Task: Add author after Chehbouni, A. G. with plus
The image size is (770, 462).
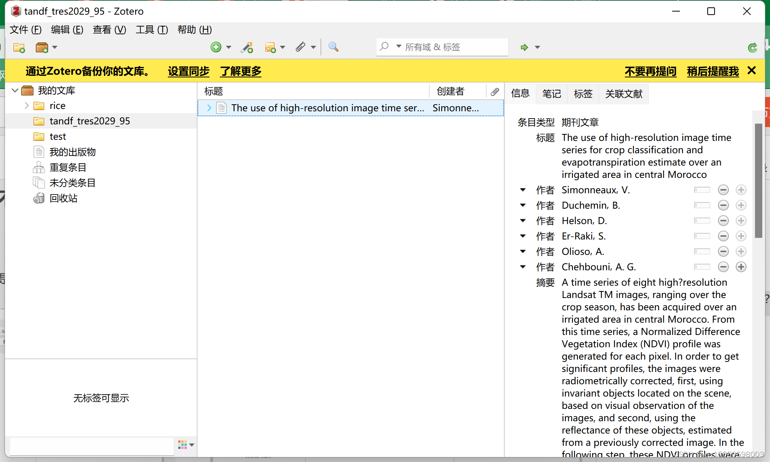Action: coord(741,267)
